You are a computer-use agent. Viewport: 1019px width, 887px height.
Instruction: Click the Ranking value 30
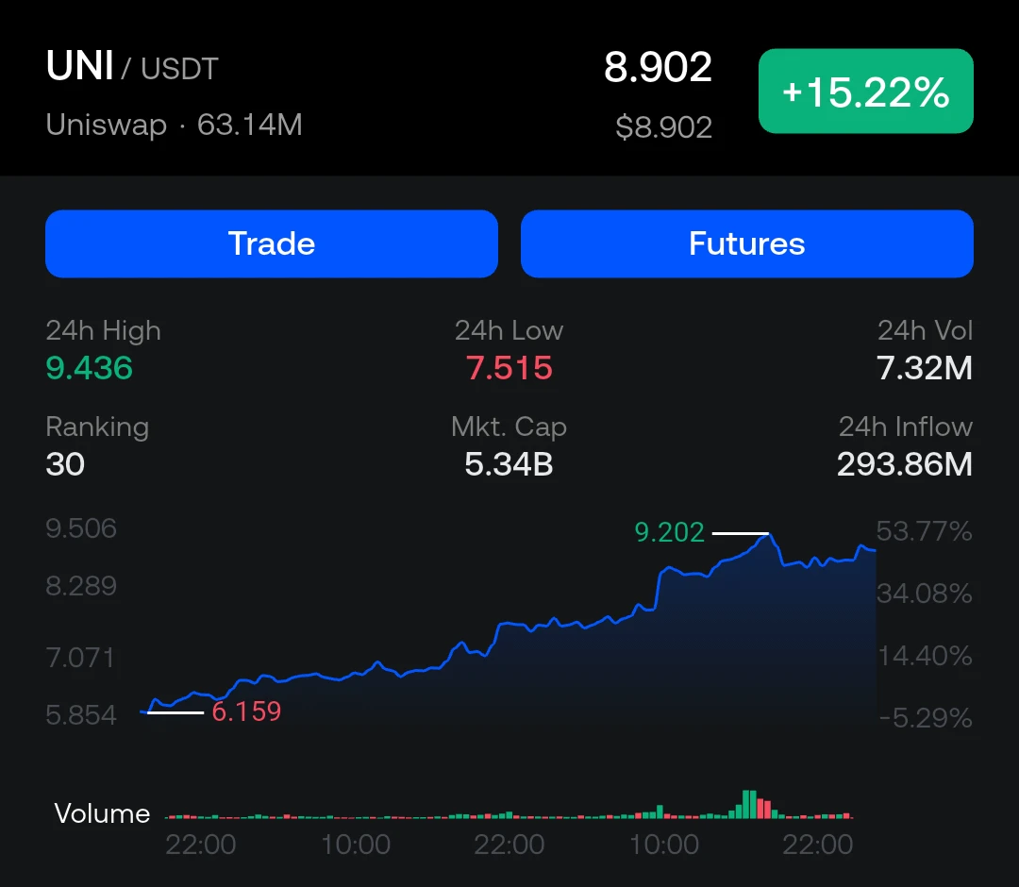click(65, 464)
